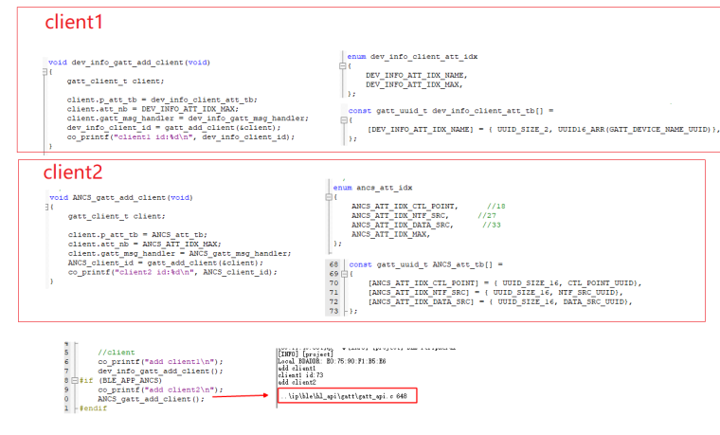Click line number 68 in the gutter
The width and height of the screenshot is (720, 435).
tap(333, 264)
